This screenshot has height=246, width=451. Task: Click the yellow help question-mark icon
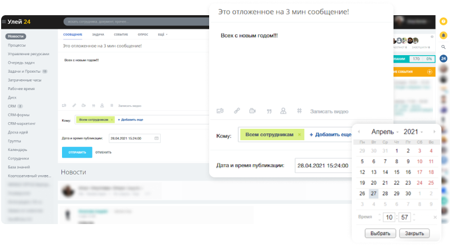click(444, 21)
